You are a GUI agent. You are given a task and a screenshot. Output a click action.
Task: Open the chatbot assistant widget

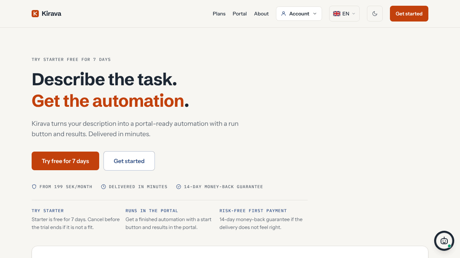[x=444, y=241]
